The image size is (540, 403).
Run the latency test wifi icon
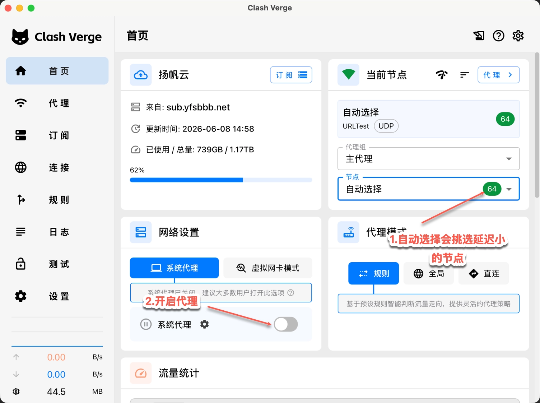tap(442, 75)
